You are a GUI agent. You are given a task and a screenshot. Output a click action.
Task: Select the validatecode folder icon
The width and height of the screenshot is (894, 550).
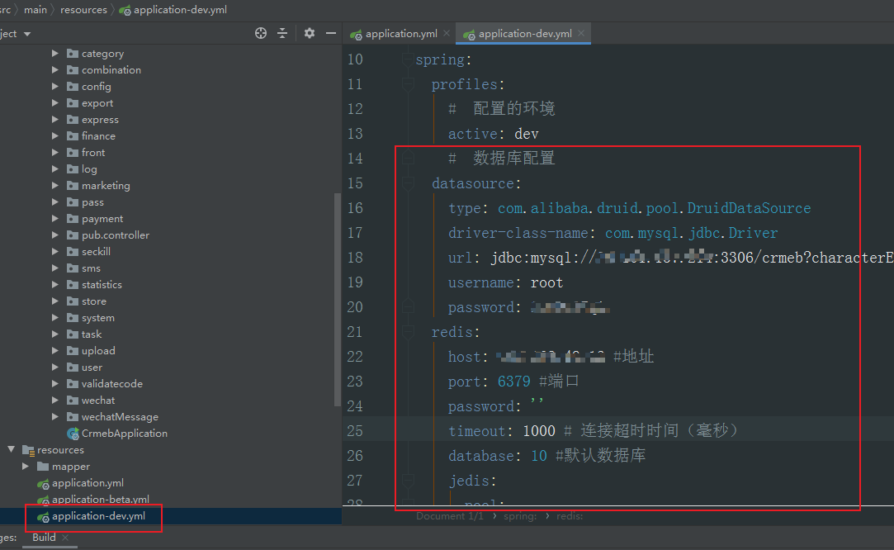pos(73,384)
